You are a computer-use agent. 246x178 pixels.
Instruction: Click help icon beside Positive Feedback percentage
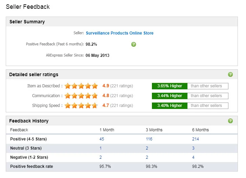click(134, 44)
